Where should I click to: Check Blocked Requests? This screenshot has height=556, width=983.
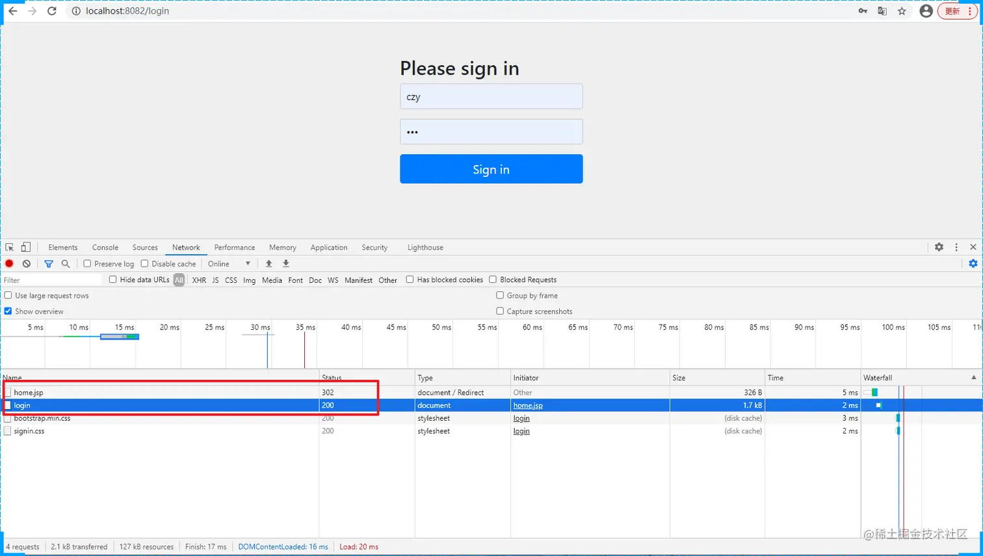tap(493, 280)
